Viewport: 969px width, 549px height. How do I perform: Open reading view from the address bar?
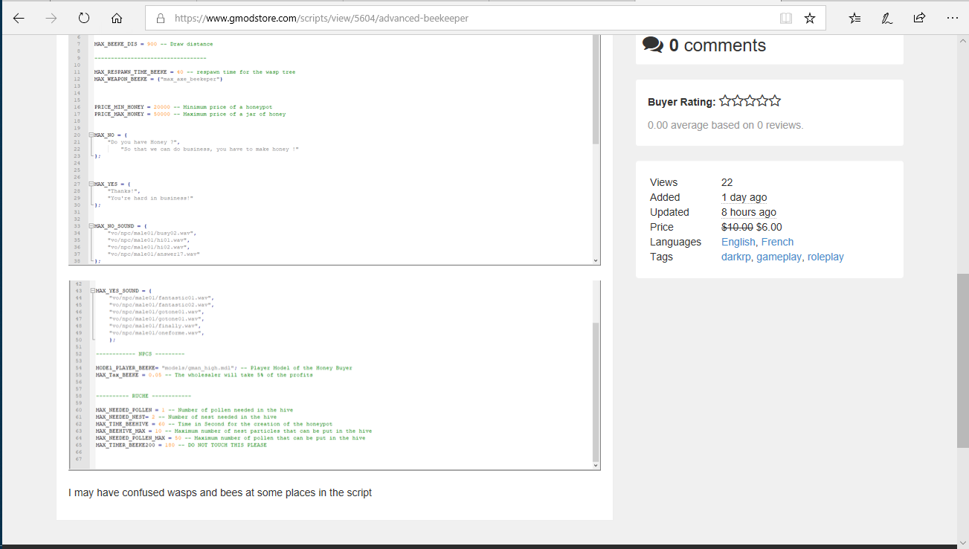click(786, 19)
